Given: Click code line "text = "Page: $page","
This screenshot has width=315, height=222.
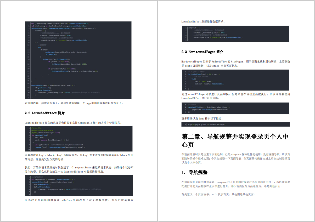Looking at the screenshot, I should (x=204, y=81).
